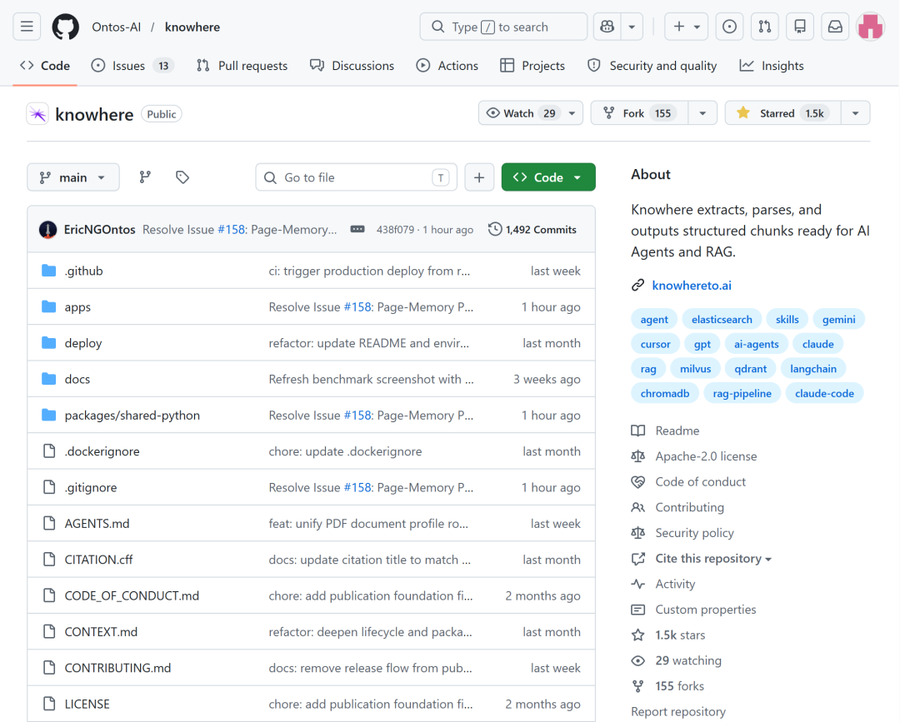
Task: Open the Fork options dropdown arrow
Action: tap(702, 113)
